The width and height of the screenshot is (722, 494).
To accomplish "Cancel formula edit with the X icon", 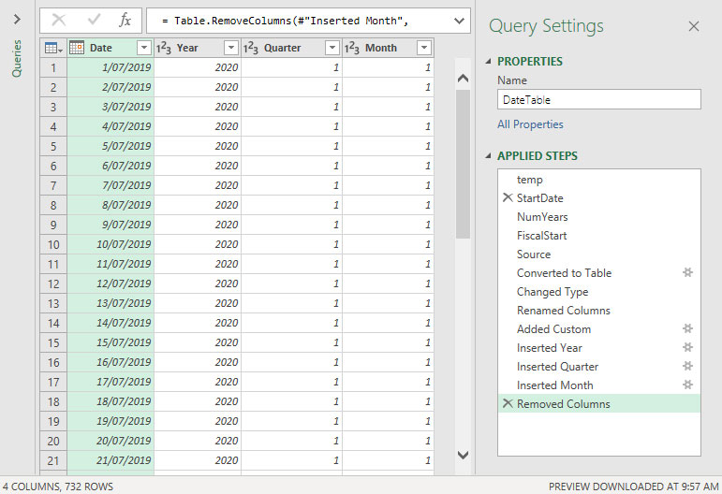I will [x=59, y=20].
